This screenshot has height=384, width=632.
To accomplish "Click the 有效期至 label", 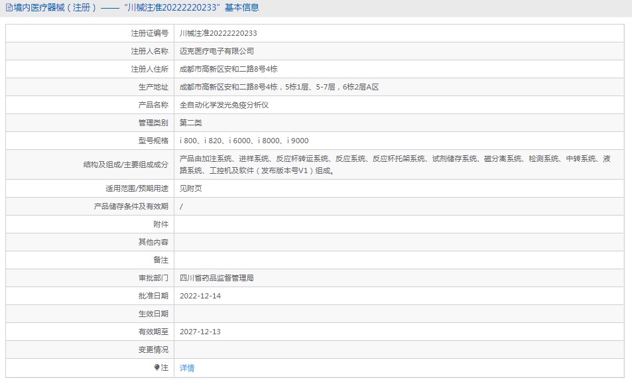I will tap(153, 332).
